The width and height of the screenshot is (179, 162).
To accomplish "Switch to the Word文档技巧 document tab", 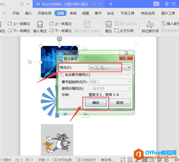I will pyautogui.click(x=65, y=4).
